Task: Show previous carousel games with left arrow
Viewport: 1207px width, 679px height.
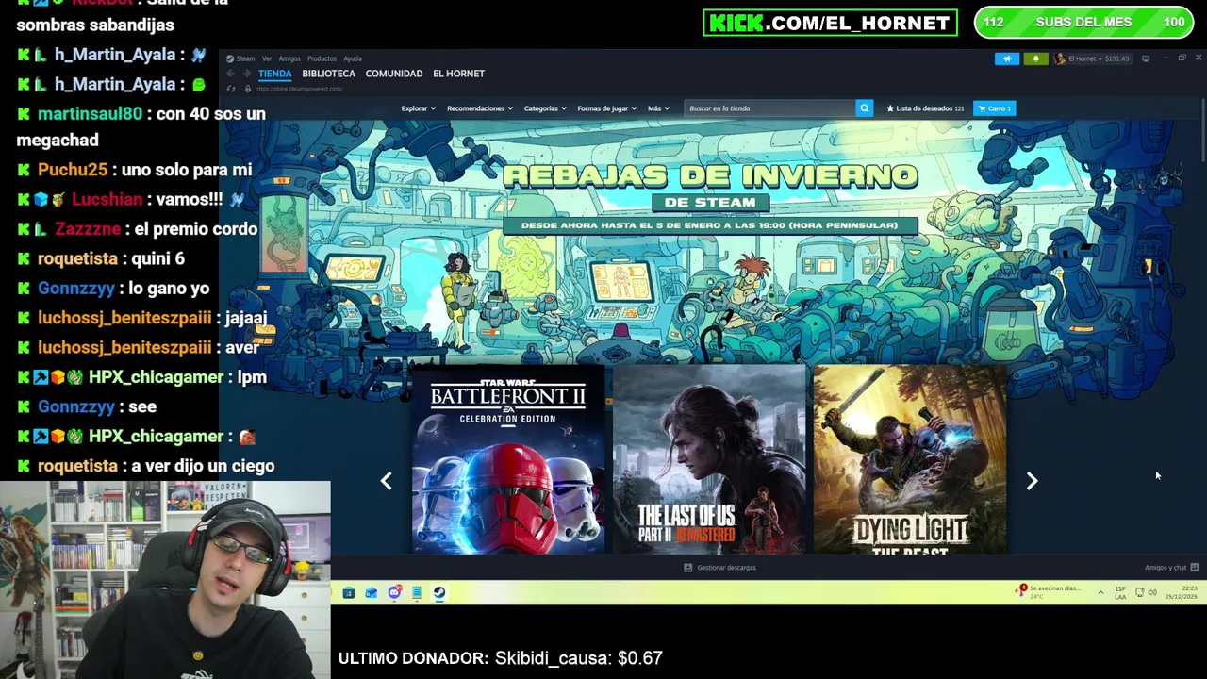Action: (x=386, y=481)
